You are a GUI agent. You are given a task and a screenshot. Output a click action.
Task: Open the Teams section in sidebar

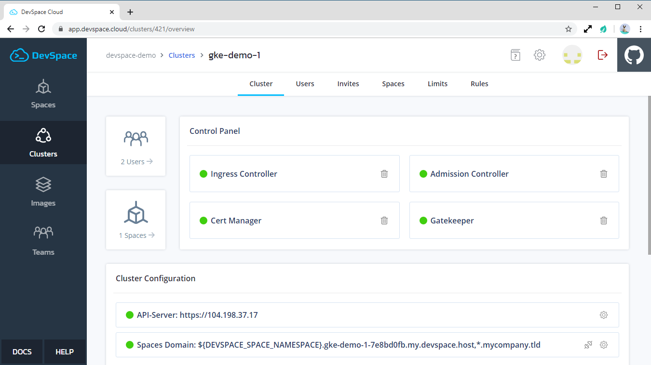point(43,241)
